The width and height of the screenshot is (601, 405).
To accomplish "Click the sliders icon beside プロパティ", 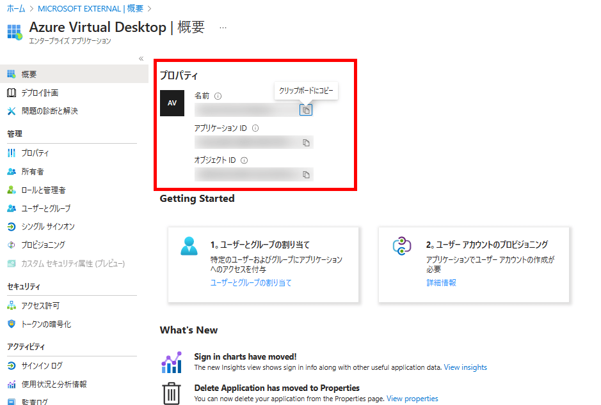I will click(x=12, y=153).
